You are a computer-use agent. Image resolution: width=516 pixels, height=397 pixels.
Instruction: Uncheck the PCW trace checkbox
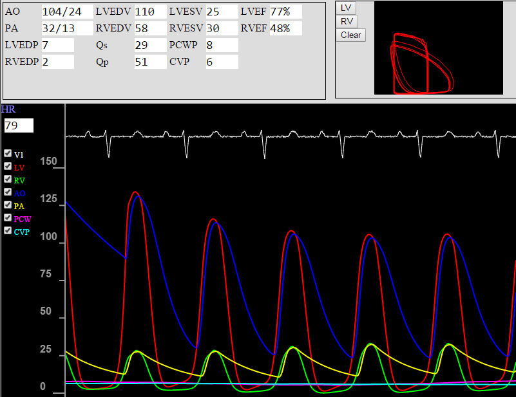[x=8, y=218]
